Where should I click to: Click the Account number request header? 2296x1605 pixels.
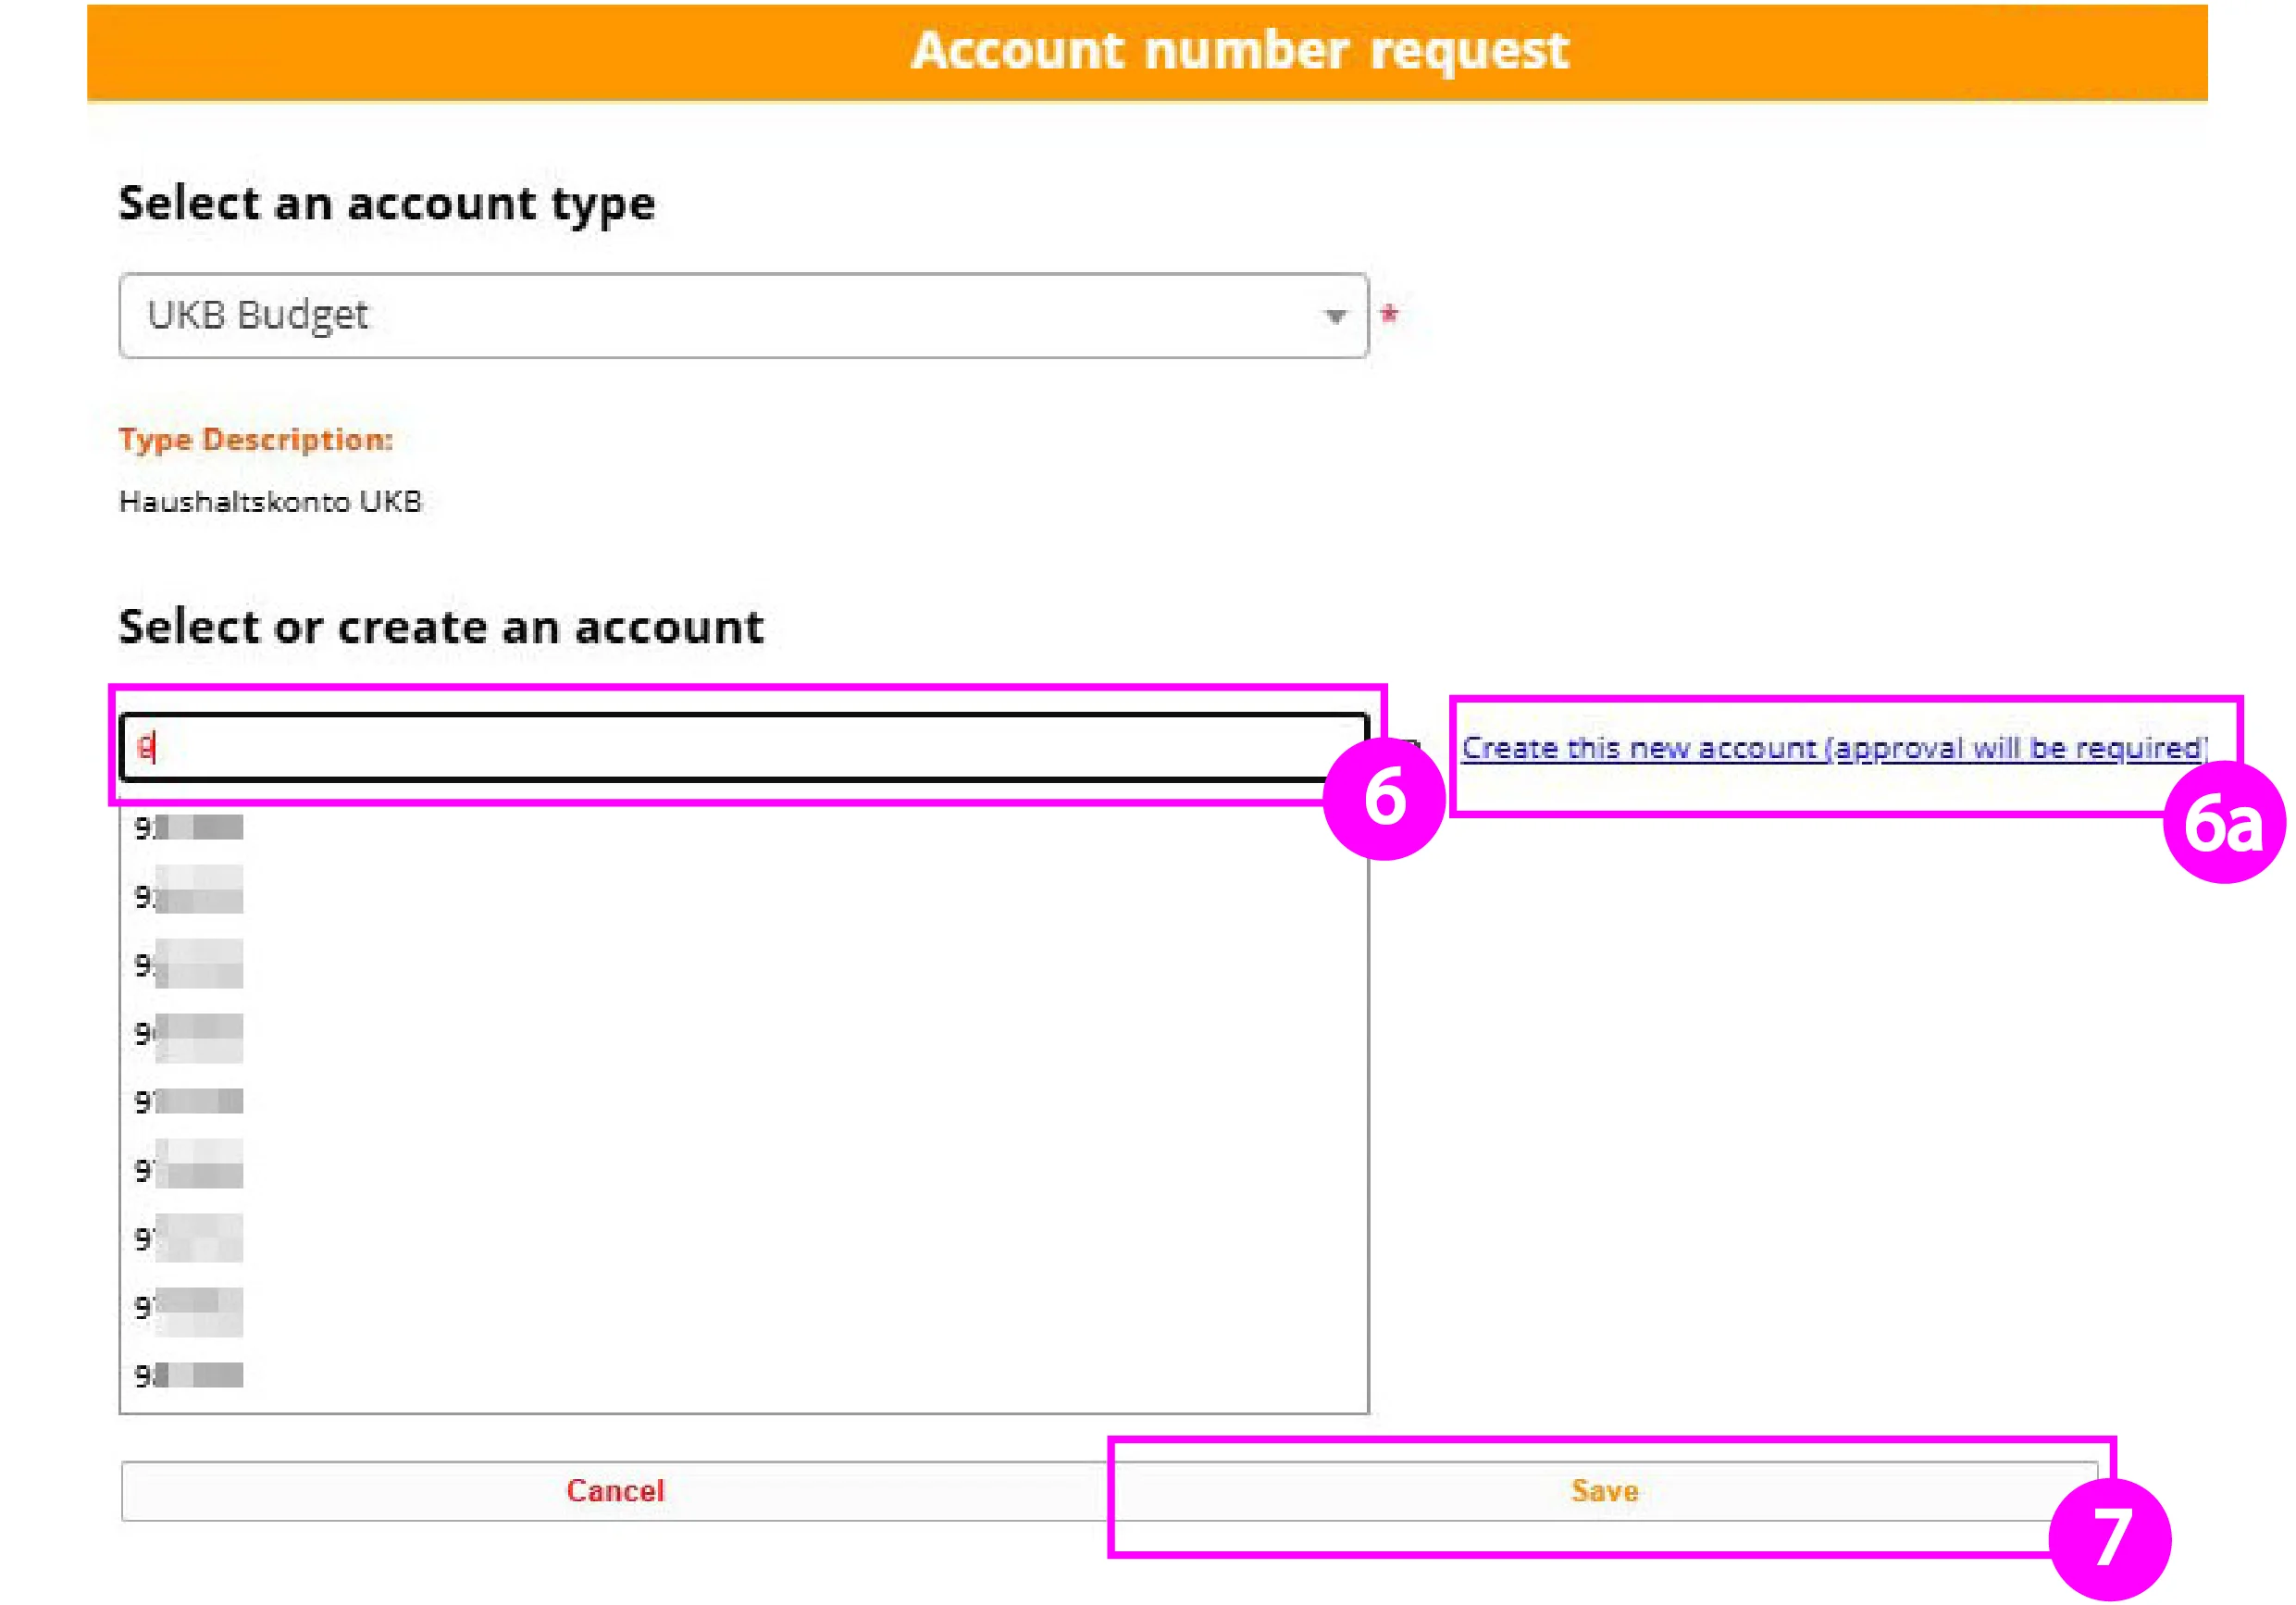click(1243, 51)
